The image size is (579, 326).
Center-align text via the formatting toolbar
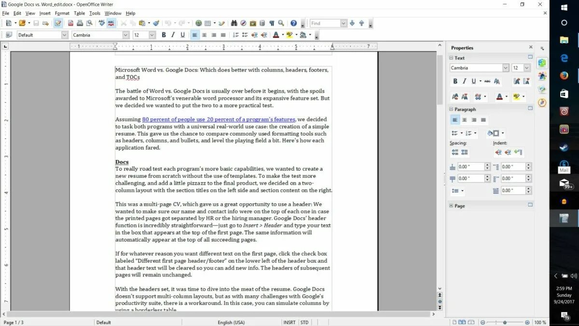pos(204,35)
